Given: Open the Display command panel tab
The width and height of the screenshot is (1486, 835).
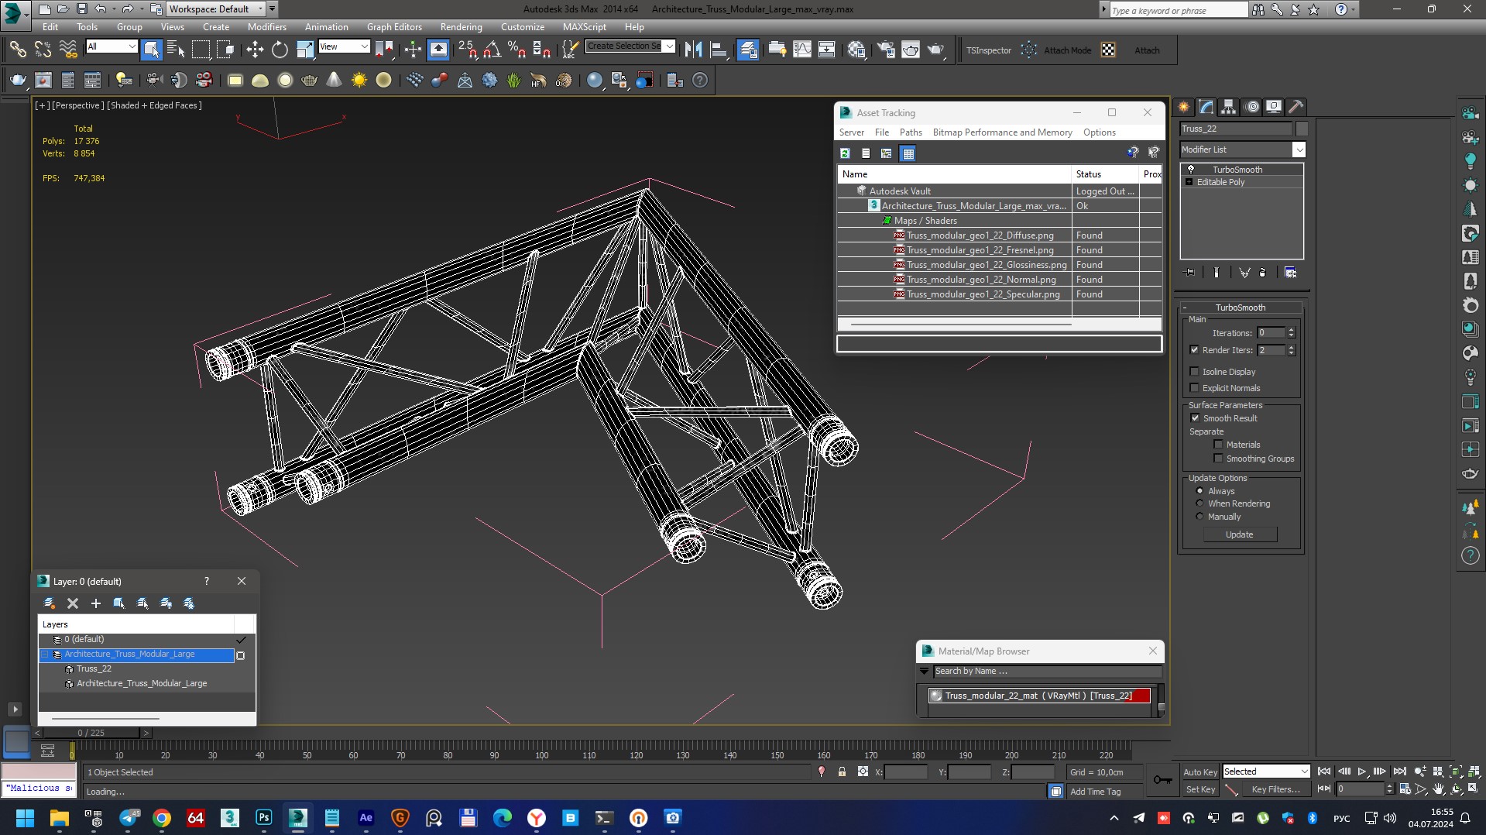Looking at the screenshot, I should [1274, 107].
